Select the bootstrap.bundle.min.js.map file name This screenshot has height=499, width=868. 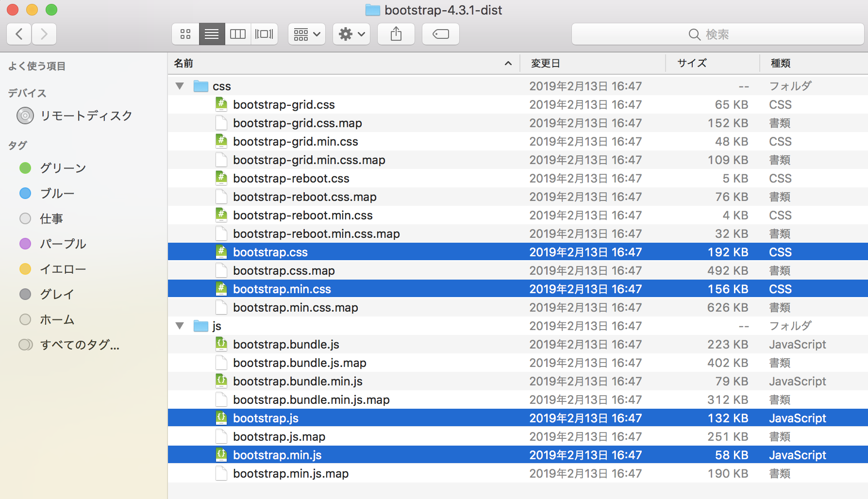pos(311,400)
